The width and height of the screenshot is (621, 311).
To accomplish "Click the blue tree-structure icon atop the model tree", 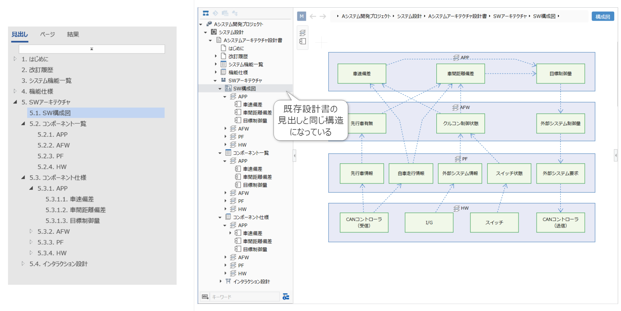I will 206,13.
